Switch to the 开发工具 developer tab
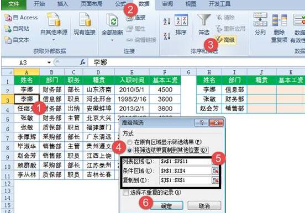The height and width of the screenshot is (213, 305). coord(219,4)
